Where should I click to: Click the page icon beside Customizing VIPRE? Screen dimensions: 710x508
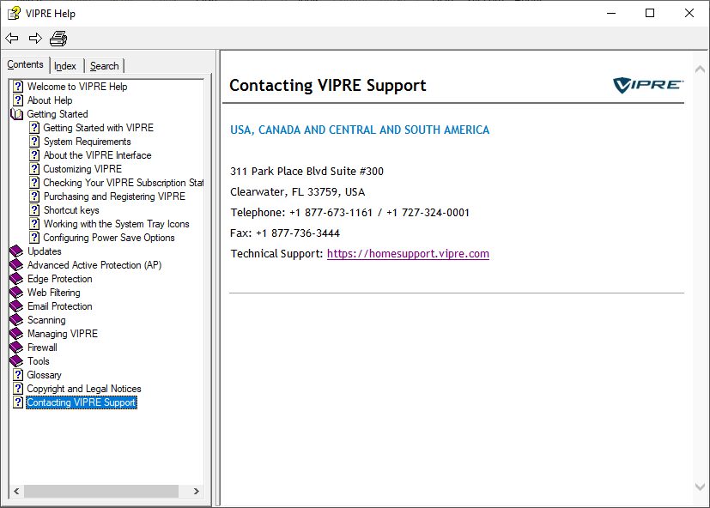tap(34, 169)
